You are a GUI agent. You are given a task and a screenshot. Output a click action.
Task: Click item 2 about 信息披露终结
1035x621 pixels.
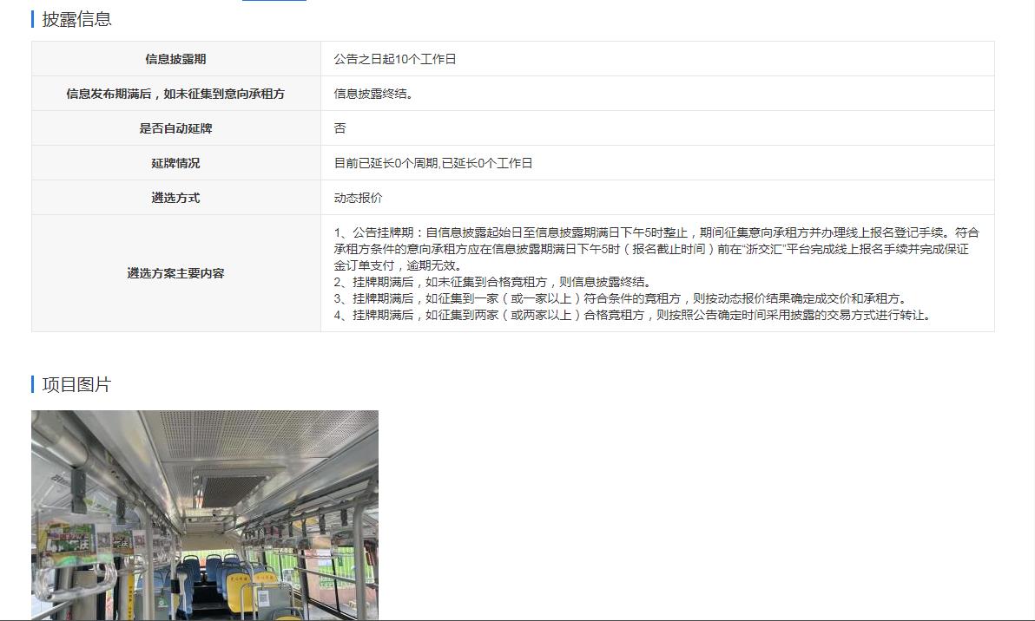492,282
